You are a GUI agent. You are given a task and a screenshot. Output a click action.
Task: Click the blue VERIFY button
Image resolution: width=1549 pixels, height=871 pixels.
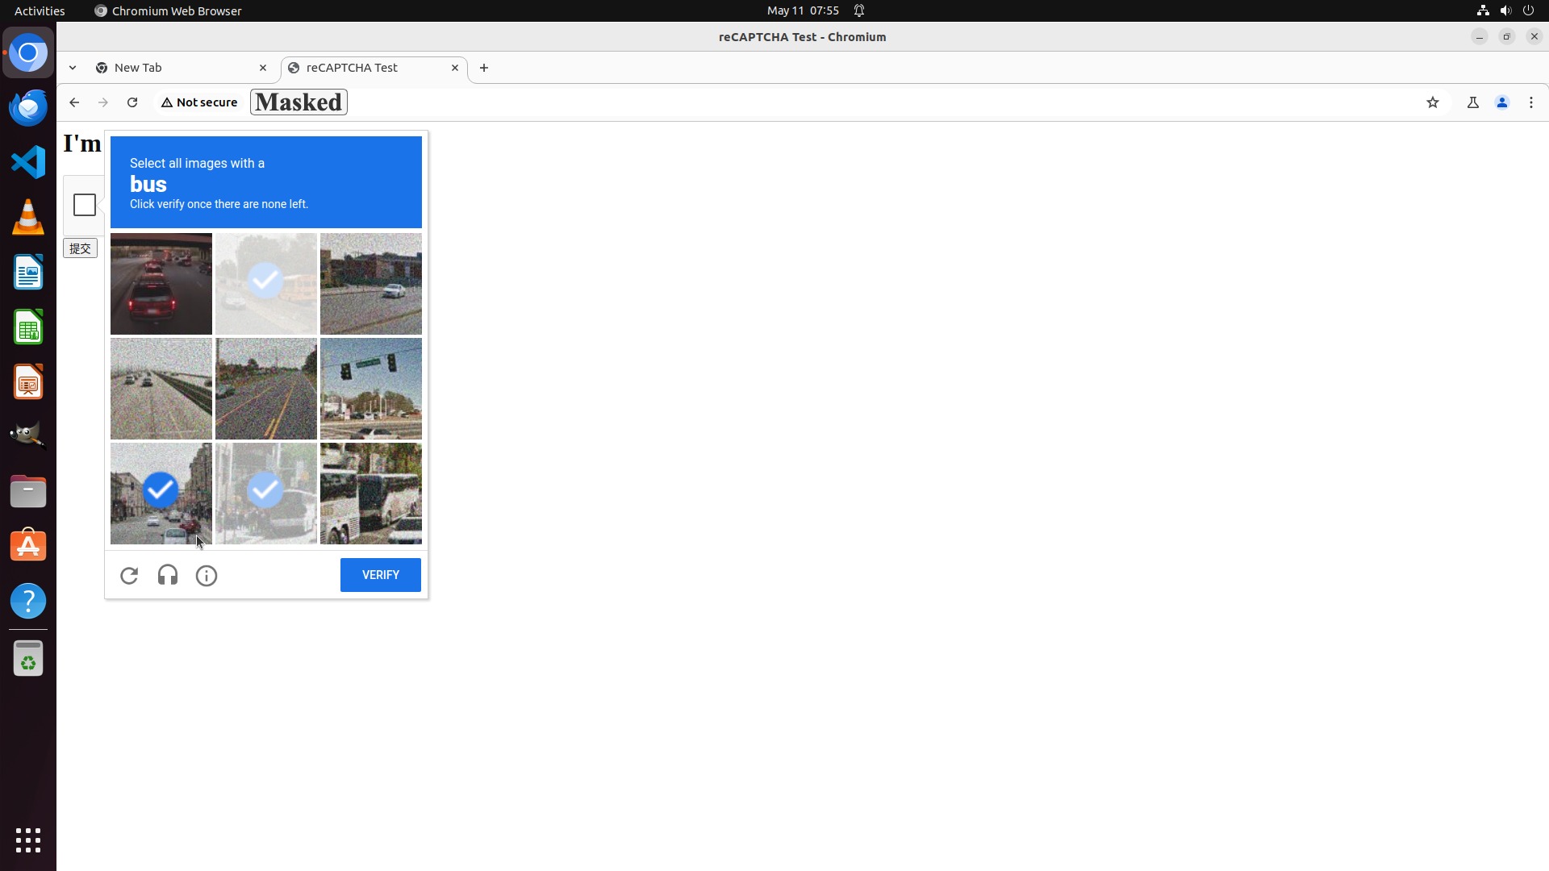click(x=381, y=575)
